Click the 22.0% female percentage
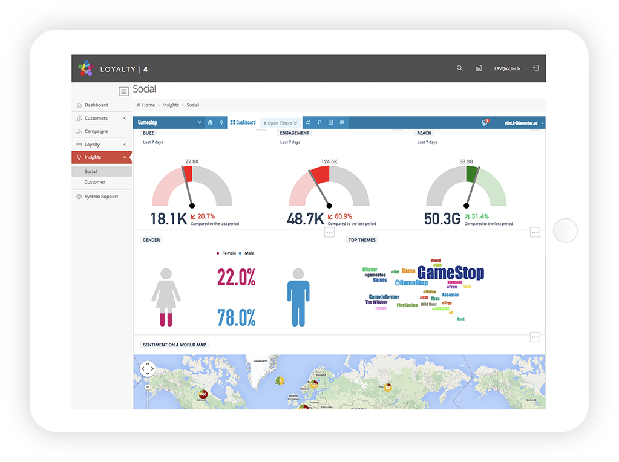Image resolution: width=619 pixels, height=462 pixels. coord(237,277)
